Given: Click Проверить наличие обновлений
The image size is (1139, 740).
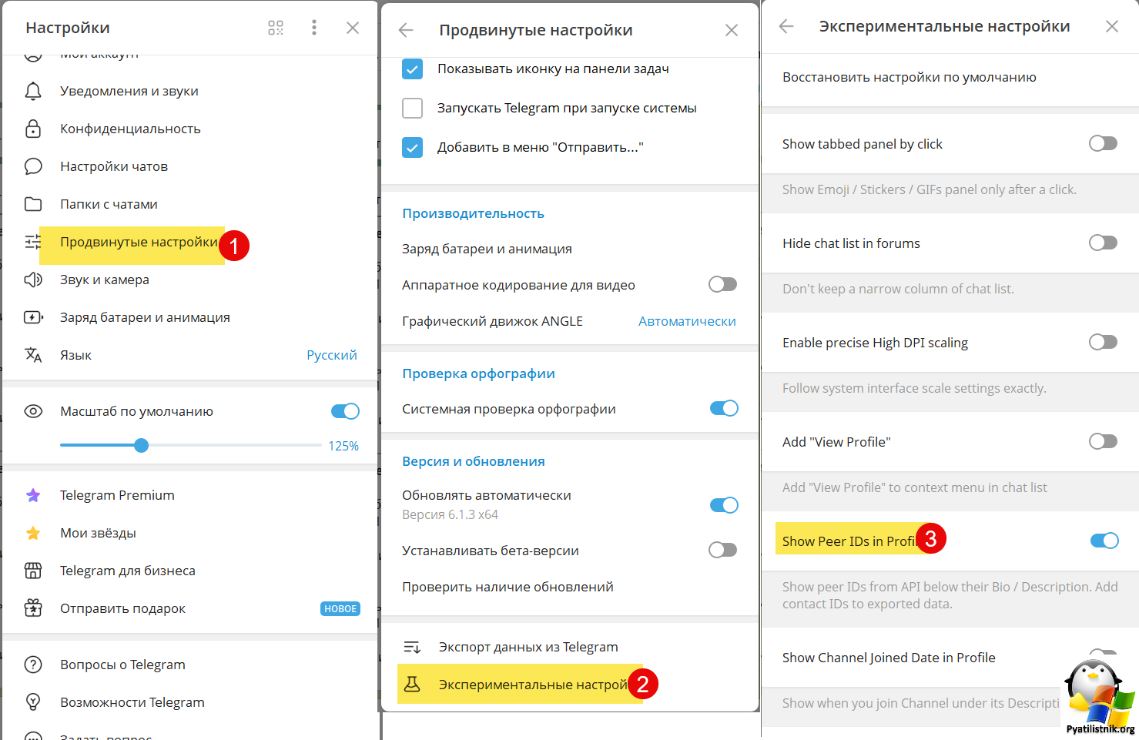Looking at the screenshot, I should (508, 587).
